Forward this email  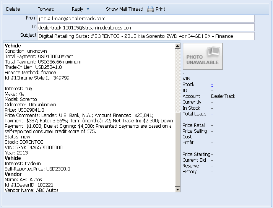(46, 9)
